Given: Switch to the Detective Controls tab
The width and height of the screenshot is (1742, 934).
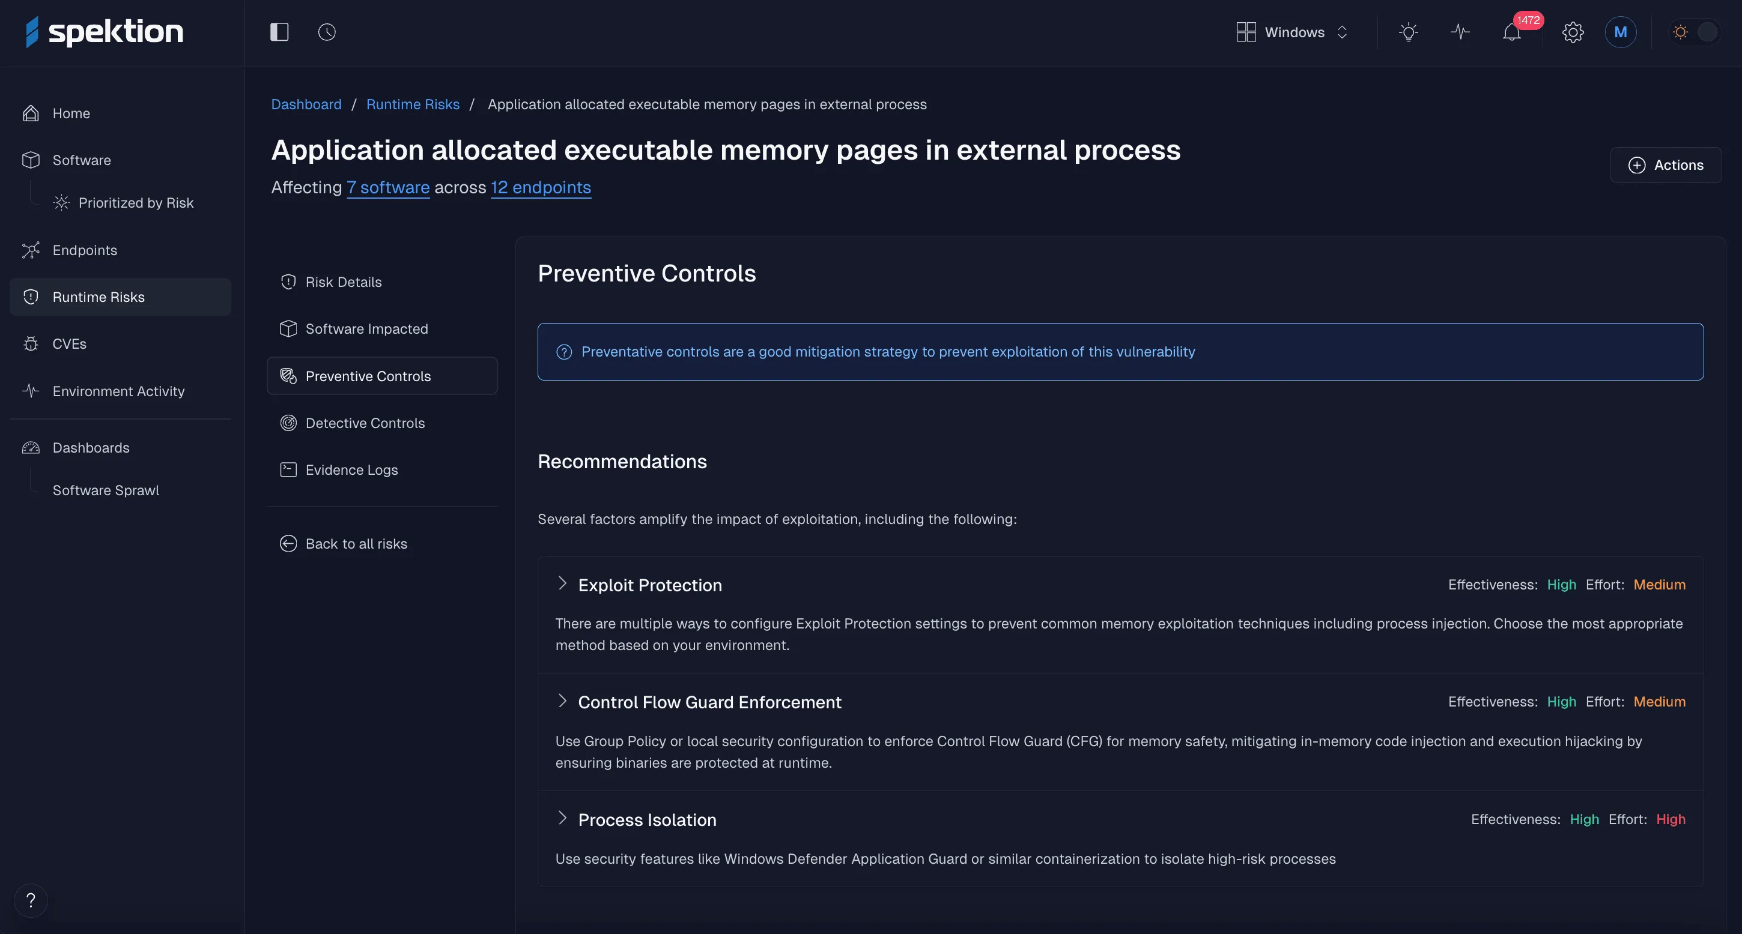Looking at the screenshot, I should pos(365,423).
